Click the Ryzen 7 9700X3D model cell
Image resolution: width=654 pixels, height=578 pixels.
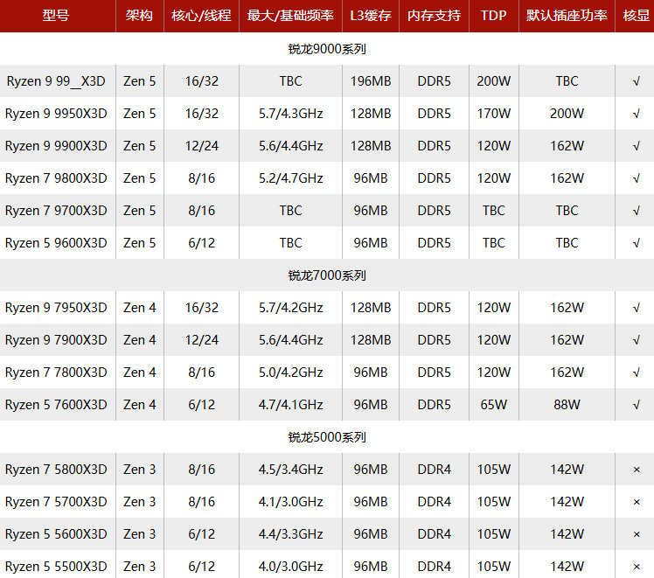tap(56, 211)
